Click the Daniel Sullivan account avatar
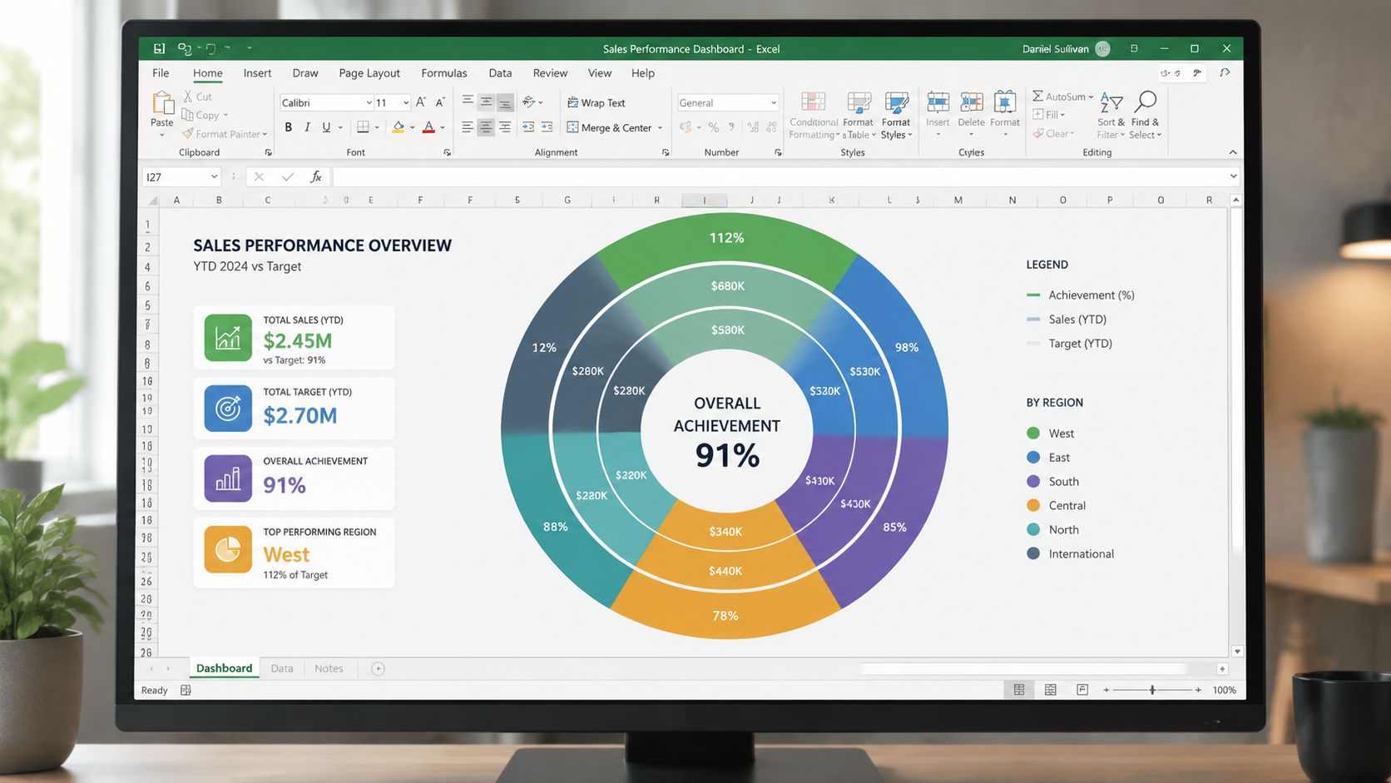Image resolution: width=1391 pixels, height=783 pixels. pyautogui.click(x=1103, y=48)
